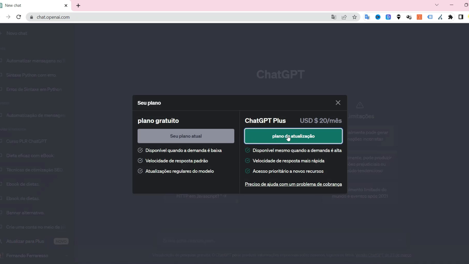469x264 pixels.
Task: Open the Técnicas de otimização SEO chat
Action: coord(35,170)
